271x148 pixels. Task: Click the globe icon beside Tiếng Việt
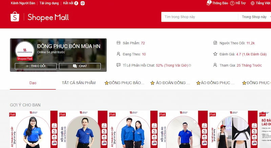[x=252, y=3]
